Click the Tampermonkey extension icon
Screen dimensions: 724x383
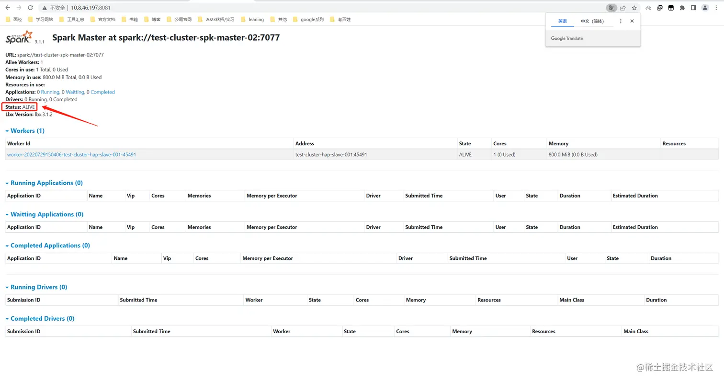point(671,8)
